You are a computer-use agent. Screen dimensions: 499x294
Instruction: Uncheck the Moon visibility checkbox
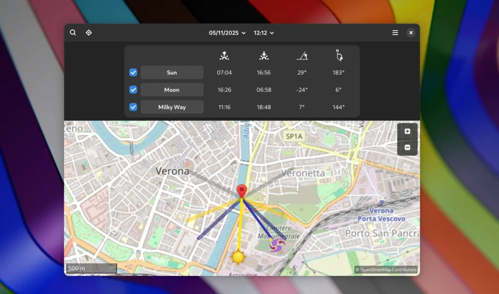[x=133, y=90]
